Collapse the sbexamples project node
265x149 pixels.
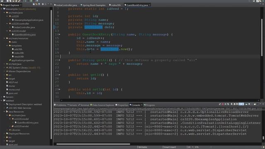click(x=2, y=9)
